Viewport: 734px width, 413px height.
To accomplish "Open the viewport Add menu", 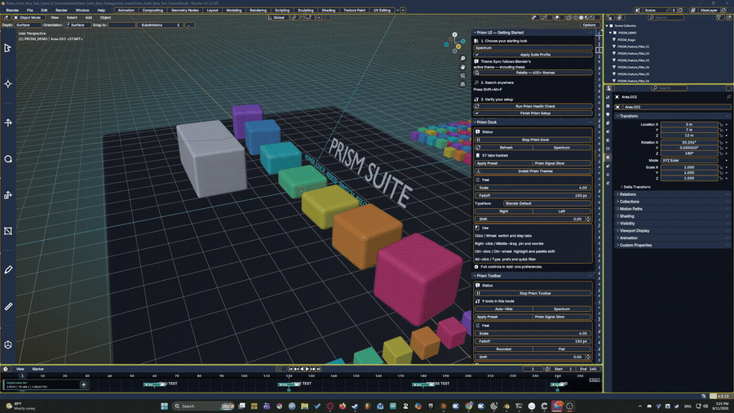I will coord(88,18).
